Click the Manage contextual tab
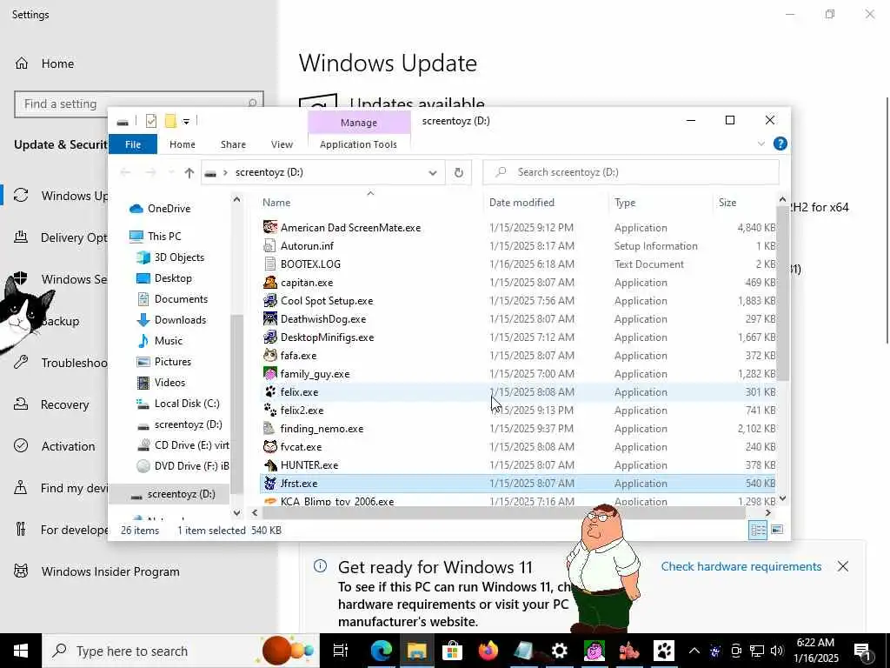The height and width of the screenshot is (668, 890). (x=359, y=122)
